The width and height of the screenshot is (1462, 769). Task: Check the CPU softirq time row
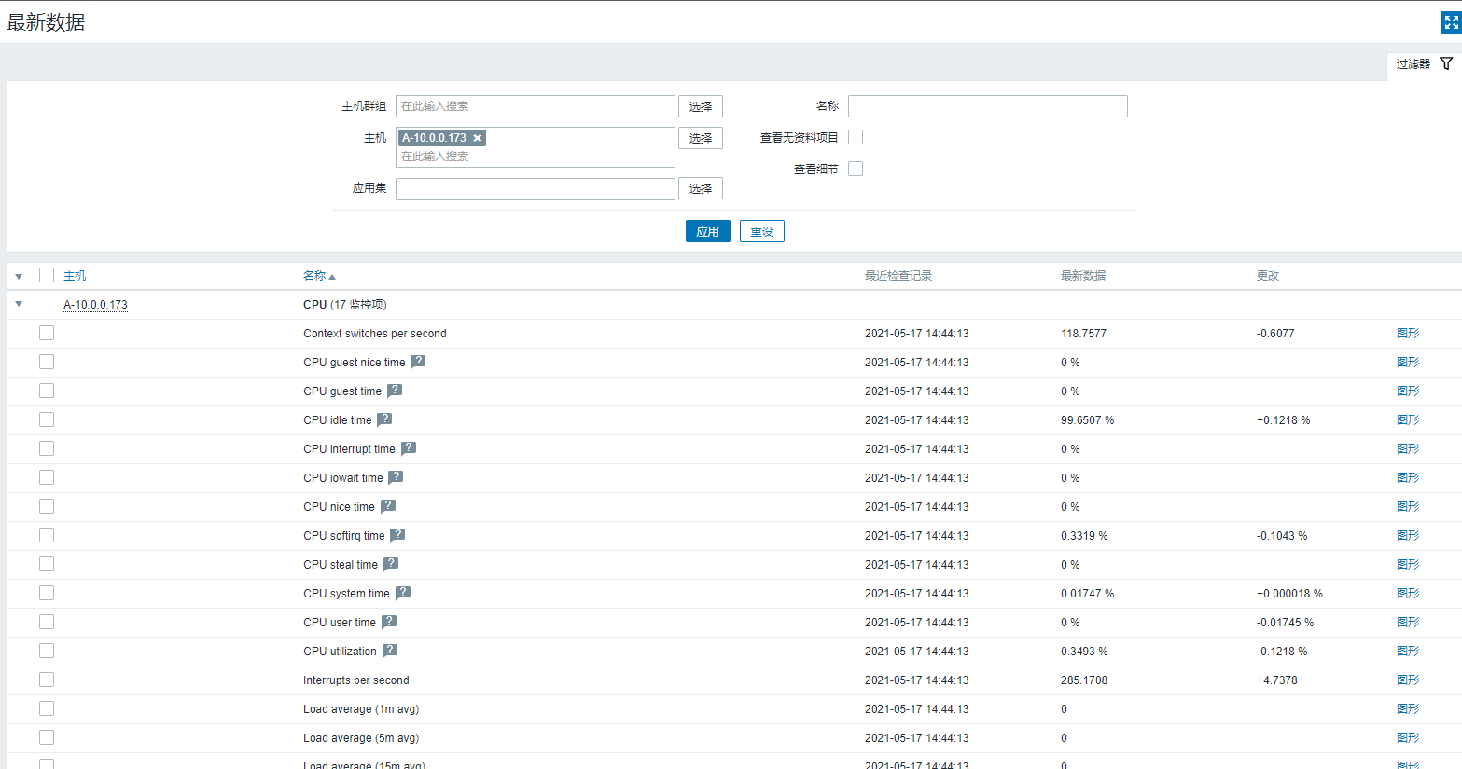point(47,535)
